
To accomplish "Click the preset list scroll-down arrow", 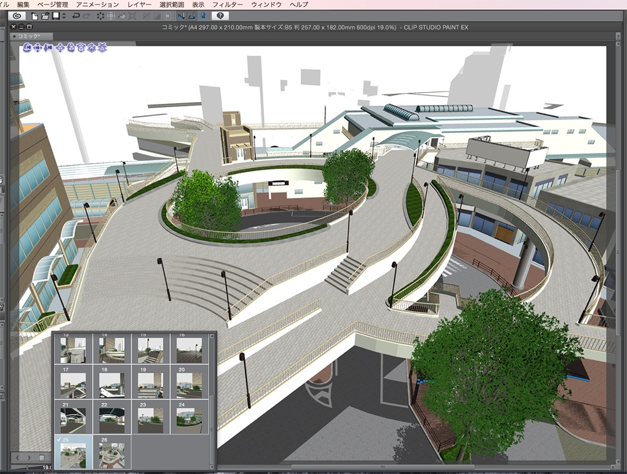I will click(212, 466).
